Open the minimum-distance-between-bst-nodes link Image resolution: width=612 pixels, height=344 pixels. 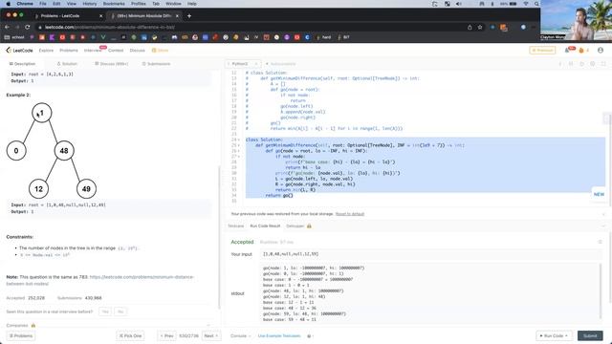tap(142, 277)
